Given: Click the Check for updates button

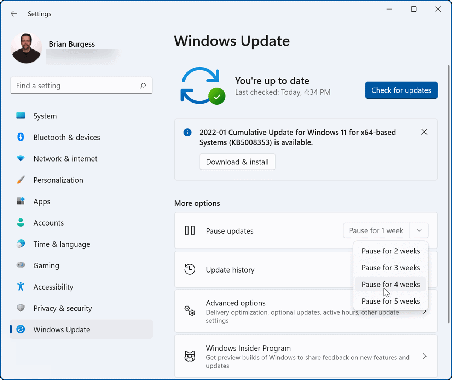Looking at the screenshot, I should (x=401, y=90).
